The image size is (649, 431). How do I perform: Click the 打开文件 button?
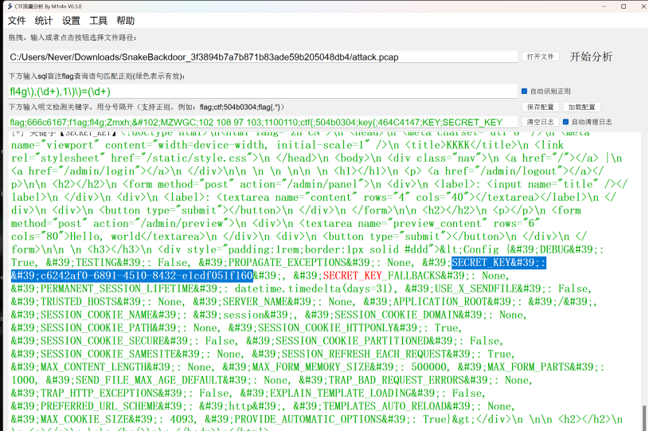539,57
